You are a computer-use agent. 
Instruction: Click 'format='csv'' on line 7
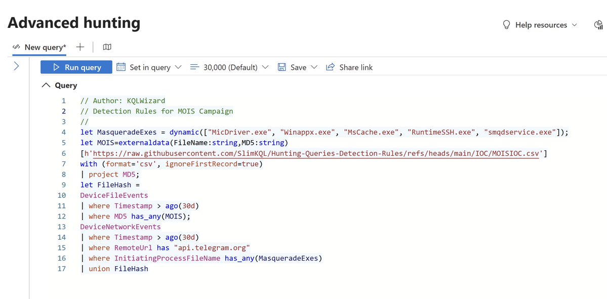click(x=131, y=164)
